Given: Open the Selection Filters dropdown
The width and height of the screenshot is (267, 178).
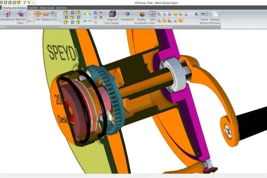Looking at the screenshot, I should pyautogui.click(x=21, y=17).
